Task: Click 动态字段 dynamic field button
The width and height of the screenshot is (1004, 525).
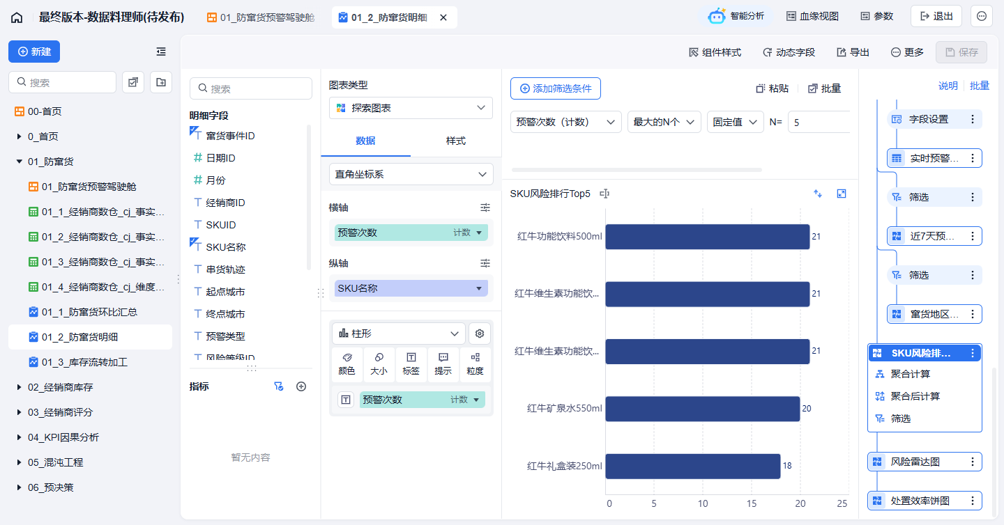Action: [x=789, y=52]
